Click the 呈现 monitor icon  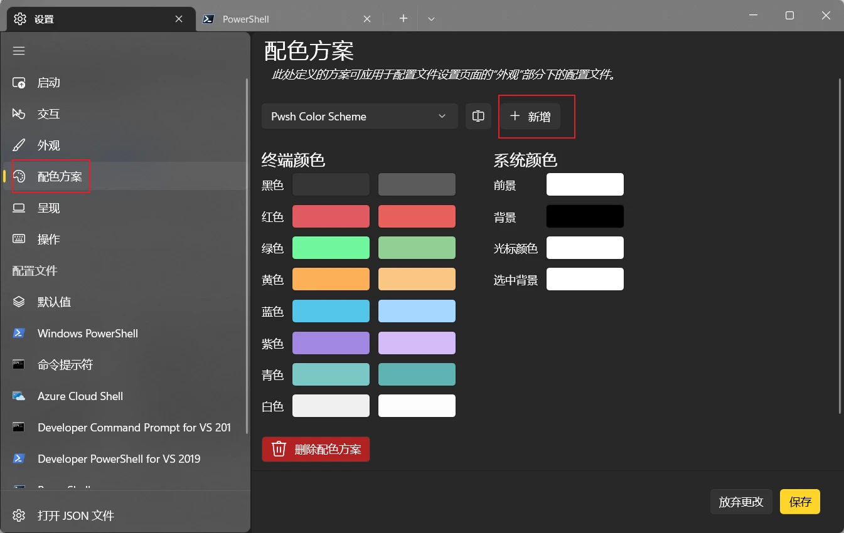[x=19, y=208]
